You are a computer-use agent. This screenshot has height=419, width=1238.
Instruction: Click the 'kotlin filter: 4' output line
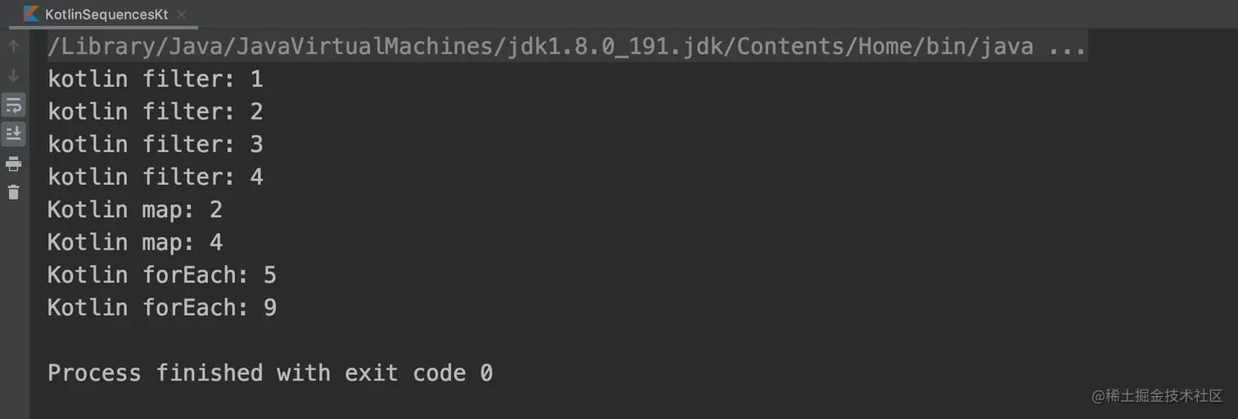click(156, 178)
